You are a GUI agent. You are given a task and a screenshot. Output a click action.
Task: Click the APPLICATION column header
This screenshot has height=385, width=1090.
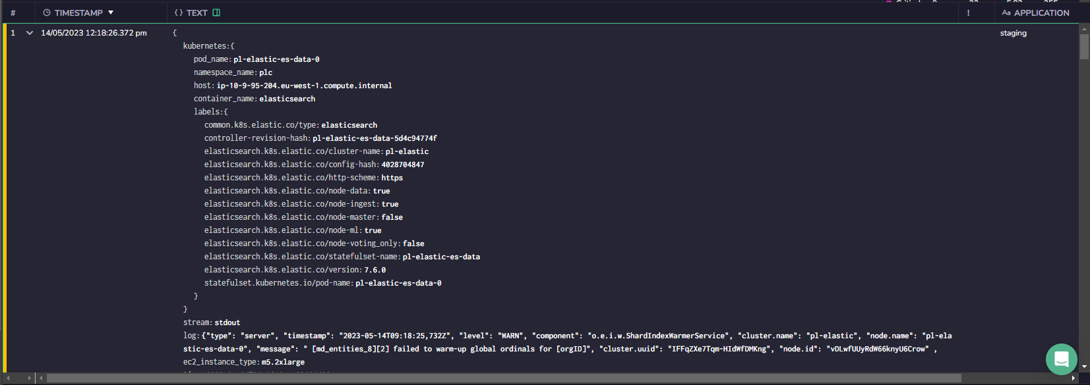[1041, 13]
